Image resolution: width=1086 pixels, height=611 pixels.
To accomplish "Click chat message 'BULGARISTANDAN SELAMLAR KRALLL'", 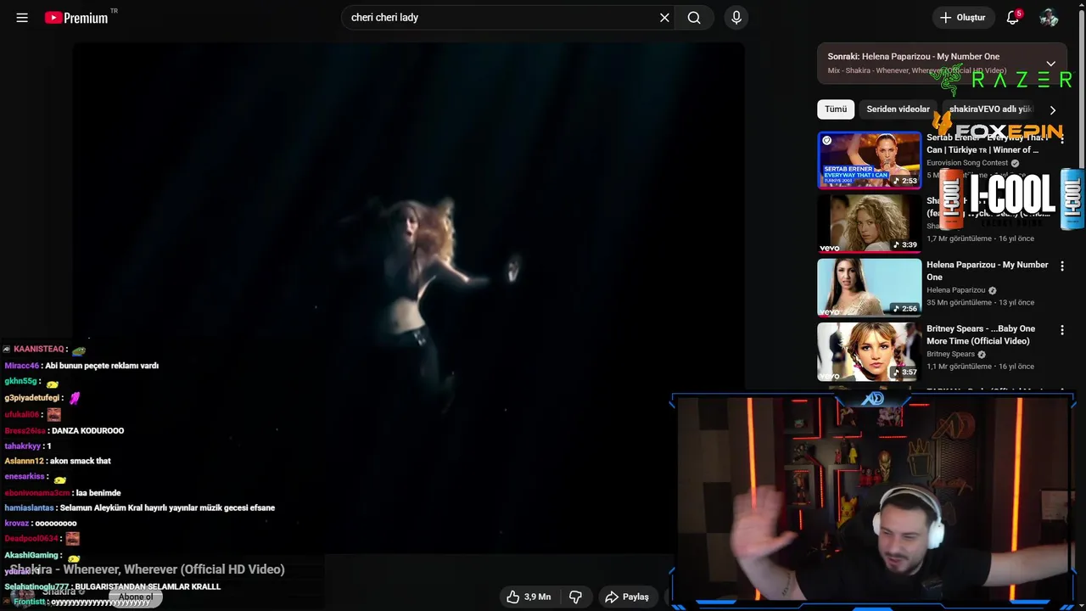I will (148, 586).
